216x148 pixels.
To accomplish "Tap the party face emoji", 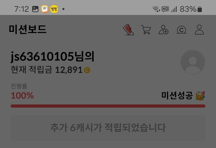I will [x=200, y=96].
